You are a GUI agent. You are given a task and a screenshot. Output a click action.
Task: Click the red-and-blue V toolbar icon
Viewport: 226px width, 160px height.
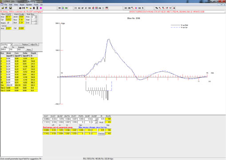[x=136, y=8]
